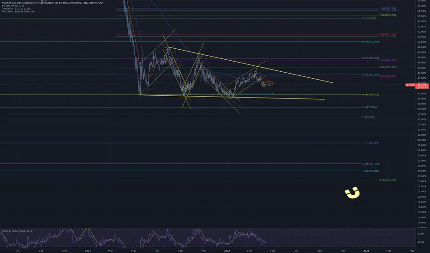Click the 1.272(25.04%) Fibonacci label
430x253 pixels.
[370, 171]
